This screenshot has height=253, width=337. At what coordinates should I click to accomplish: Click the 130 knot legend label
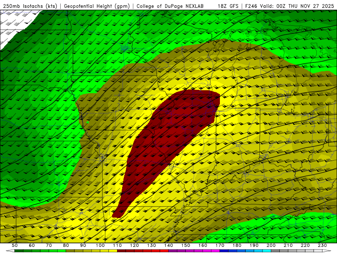[152, 245]
